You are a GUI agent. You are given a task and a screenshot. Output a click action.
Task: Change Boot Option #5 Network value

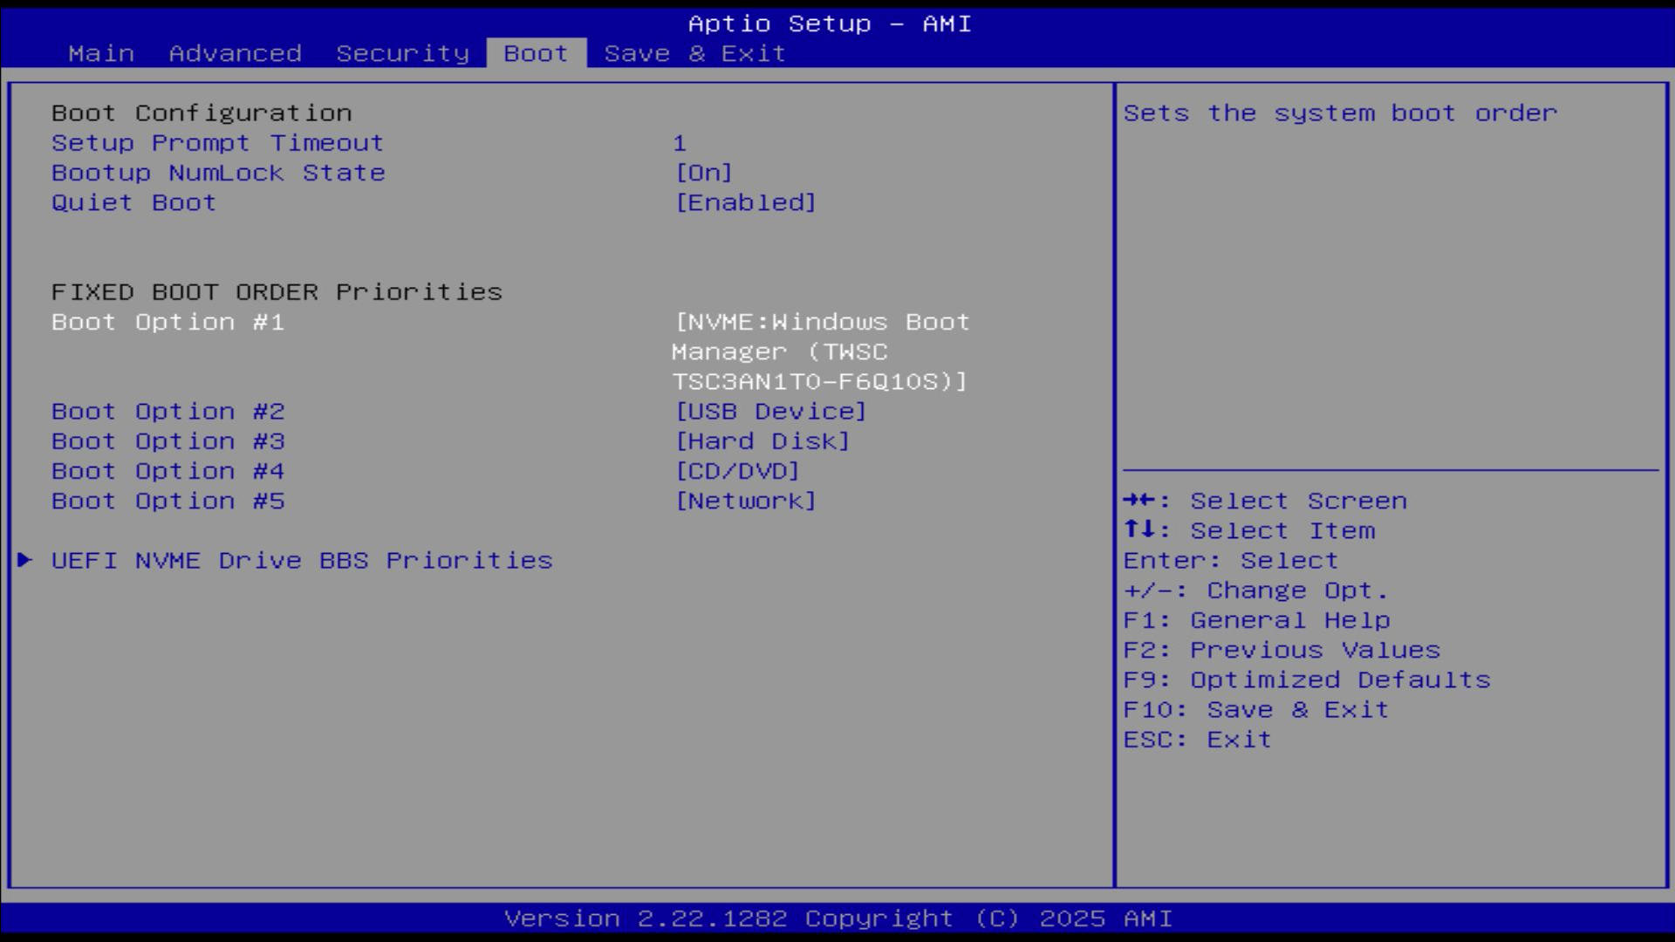pos(746,501)
